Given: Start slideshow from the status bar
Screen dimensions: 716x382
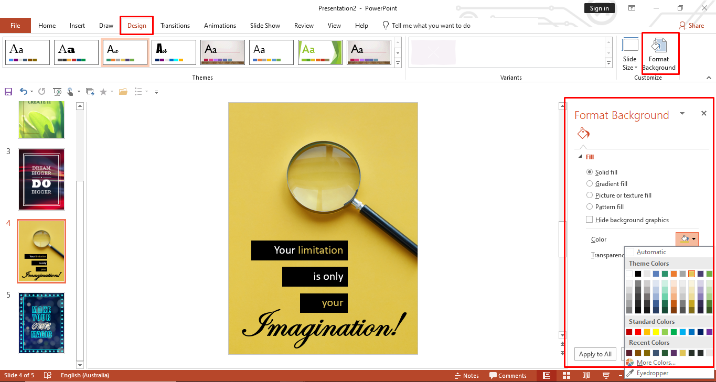Looking at the screenshot, I should point(606,375).
